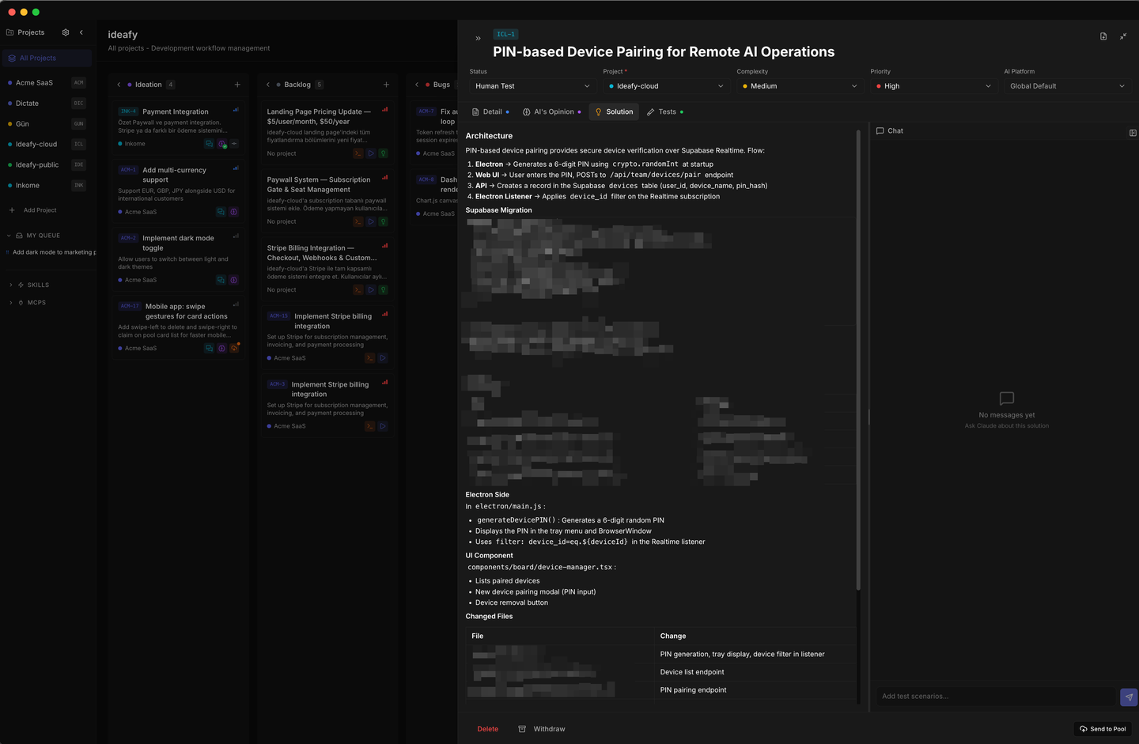The height and width of the screenshot is (744, 1139).
Task: Switch to the AI's Opinion tab
Action: tap(552, 112)
